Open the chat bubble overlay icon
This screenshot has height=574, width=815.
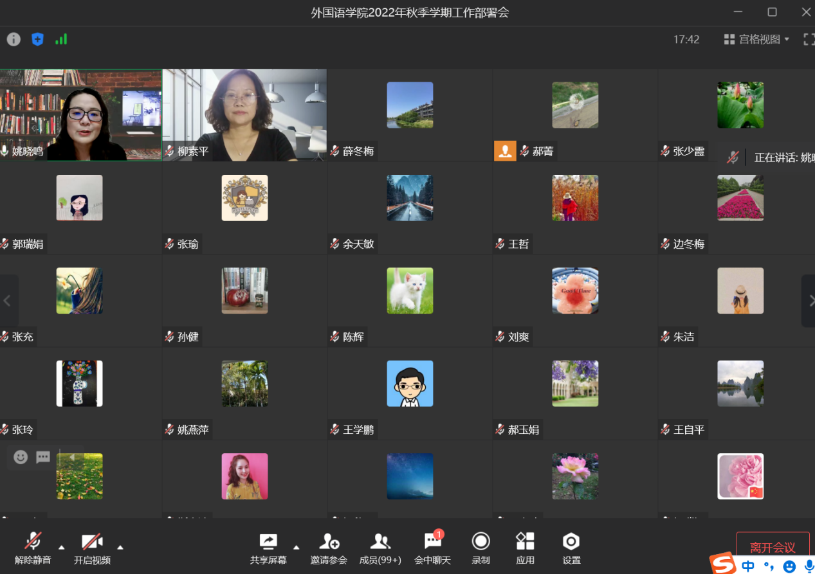point(43,457)
